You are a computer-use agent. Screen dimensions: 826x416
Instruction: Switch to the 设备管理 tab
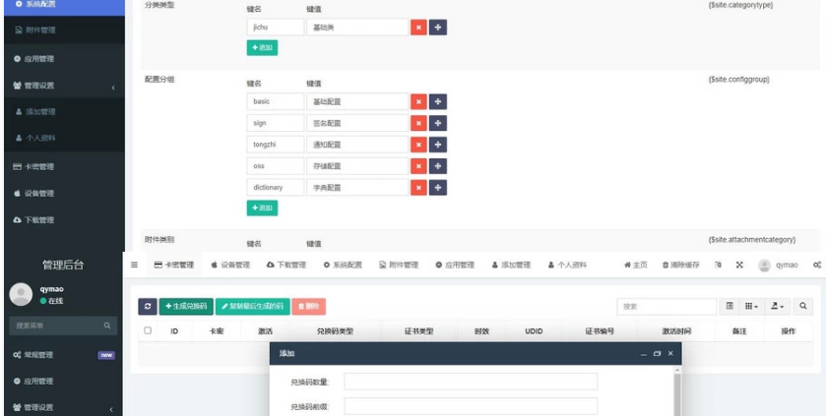(x=230, y=266)
